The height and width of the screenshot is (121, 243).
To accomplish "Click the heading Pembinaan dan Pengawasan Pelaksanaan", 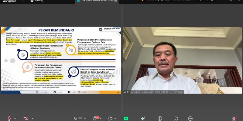I will point(48,66).
